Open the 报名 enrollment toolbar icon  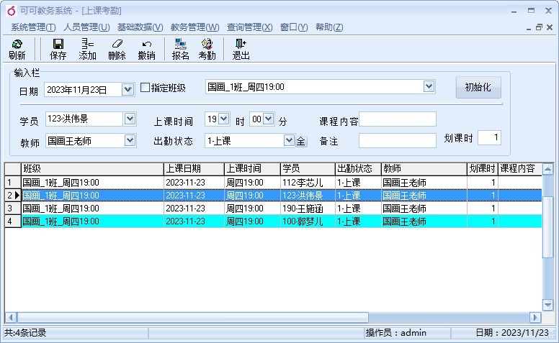click(x=180, y=49)
